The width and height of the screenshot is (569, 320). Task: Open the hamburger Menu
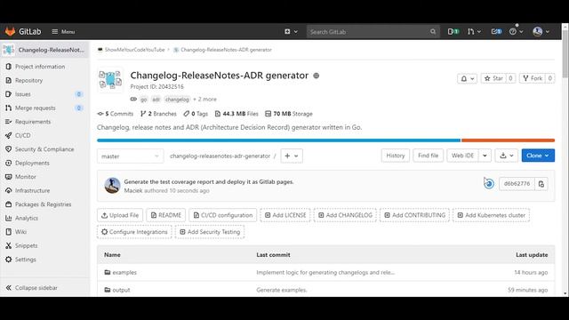(x=63, y=32)
